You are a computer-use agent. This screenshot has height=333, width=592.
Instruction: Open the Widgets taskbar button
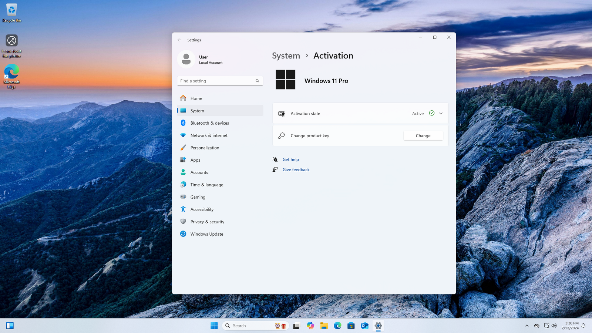click(x=10, y=326)
